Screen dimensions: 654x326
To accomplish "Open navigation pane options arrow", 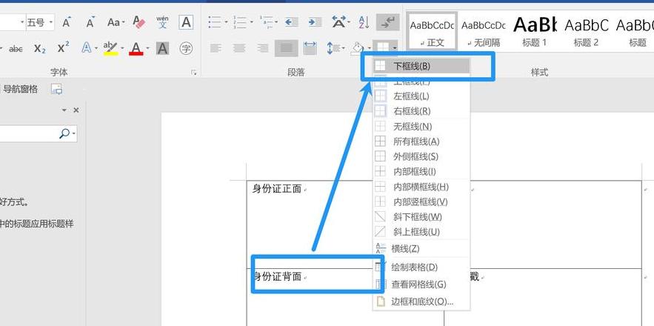I will tap(64, 110).
